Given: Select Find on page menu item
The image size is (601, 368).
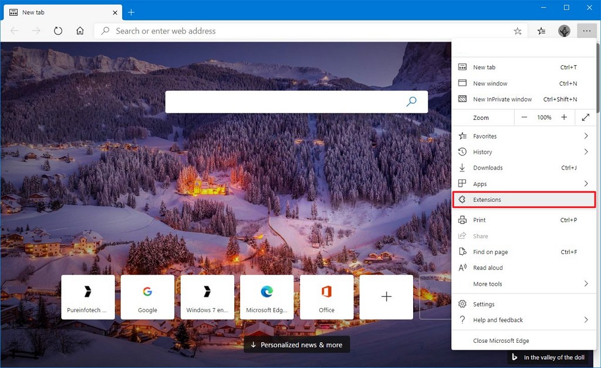Looking at the screenshot, I should tap(524, 252).
